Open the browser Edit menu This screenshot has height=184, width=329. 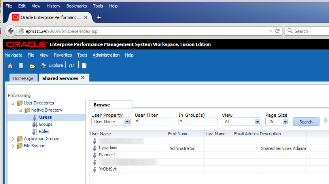coord(22,6)
